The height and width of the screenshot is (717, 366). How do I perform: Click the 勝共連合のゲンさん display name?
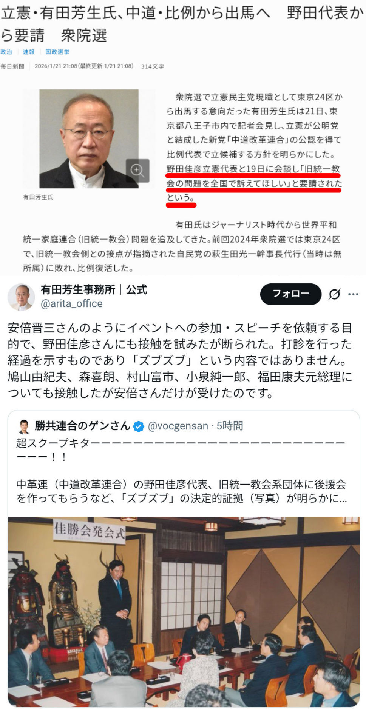point(83,426)
